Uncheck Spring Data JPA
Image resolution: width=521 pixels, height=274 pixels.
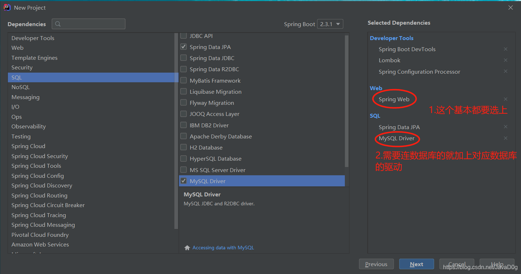[183, 47]
